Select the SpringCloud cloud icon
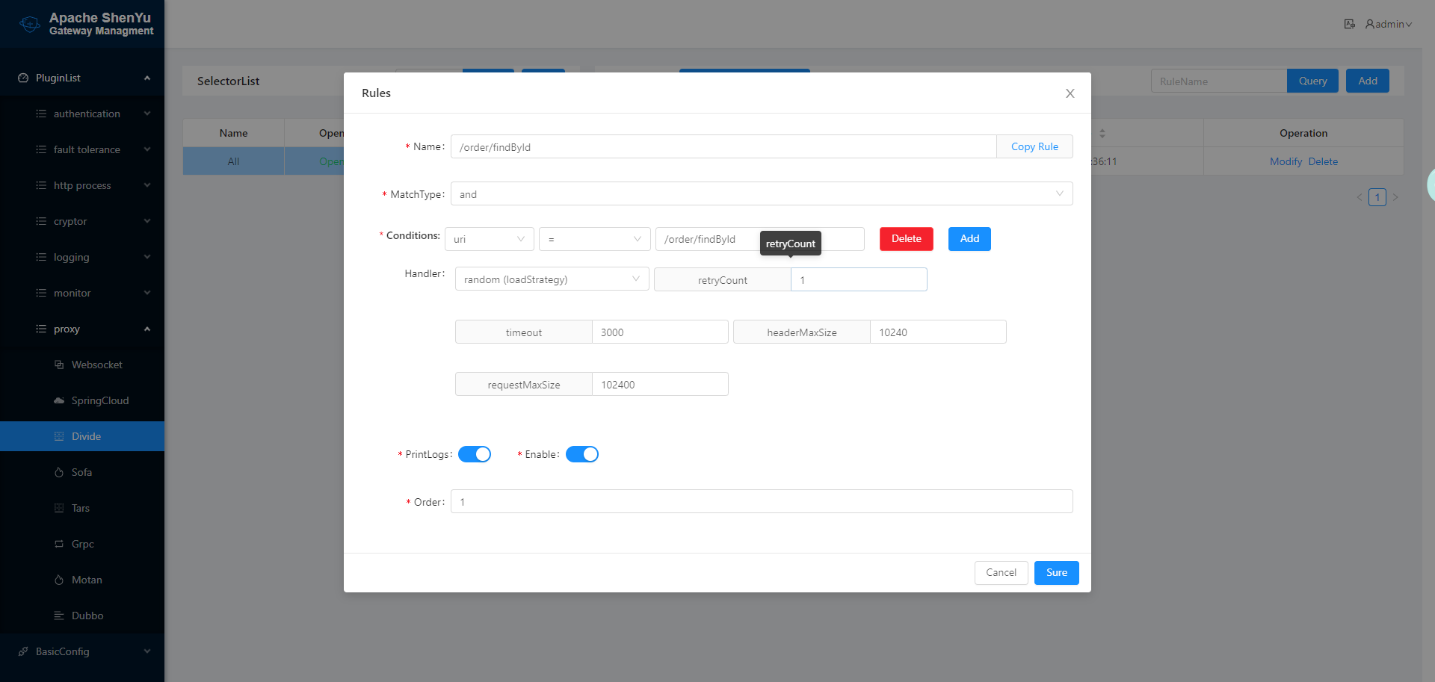The height and width of the screenshot is (682, 1435). (x=59, y=400)
